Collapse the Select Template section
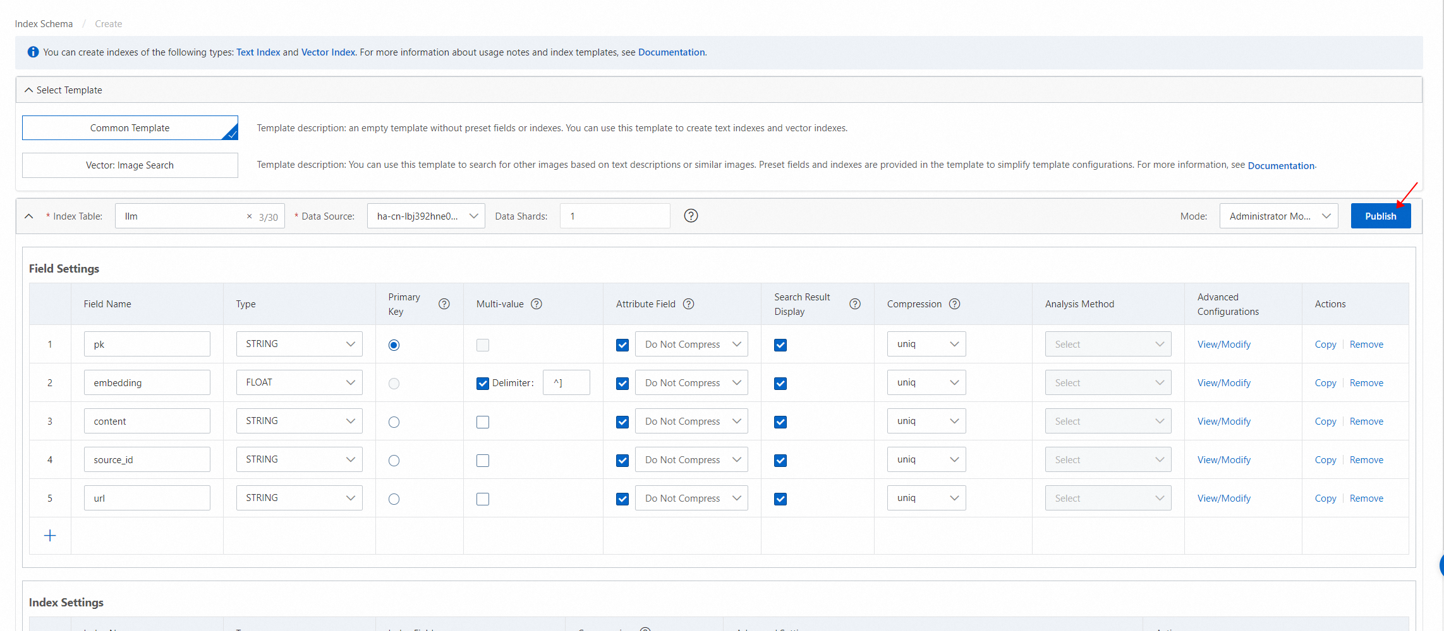This screenshot has height=631, width=1444. (28, 90)
